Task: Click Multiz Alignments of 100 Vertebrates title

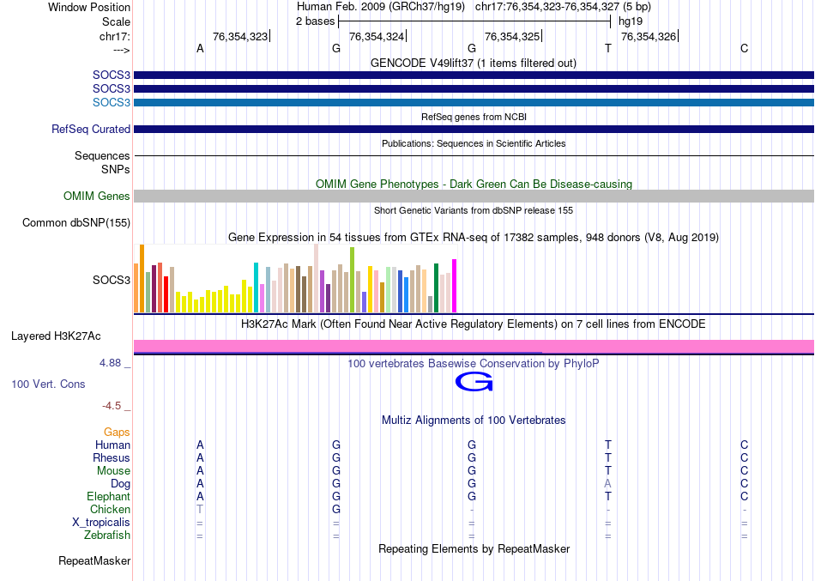Action: pyautogui.click(x=474, y=421)
